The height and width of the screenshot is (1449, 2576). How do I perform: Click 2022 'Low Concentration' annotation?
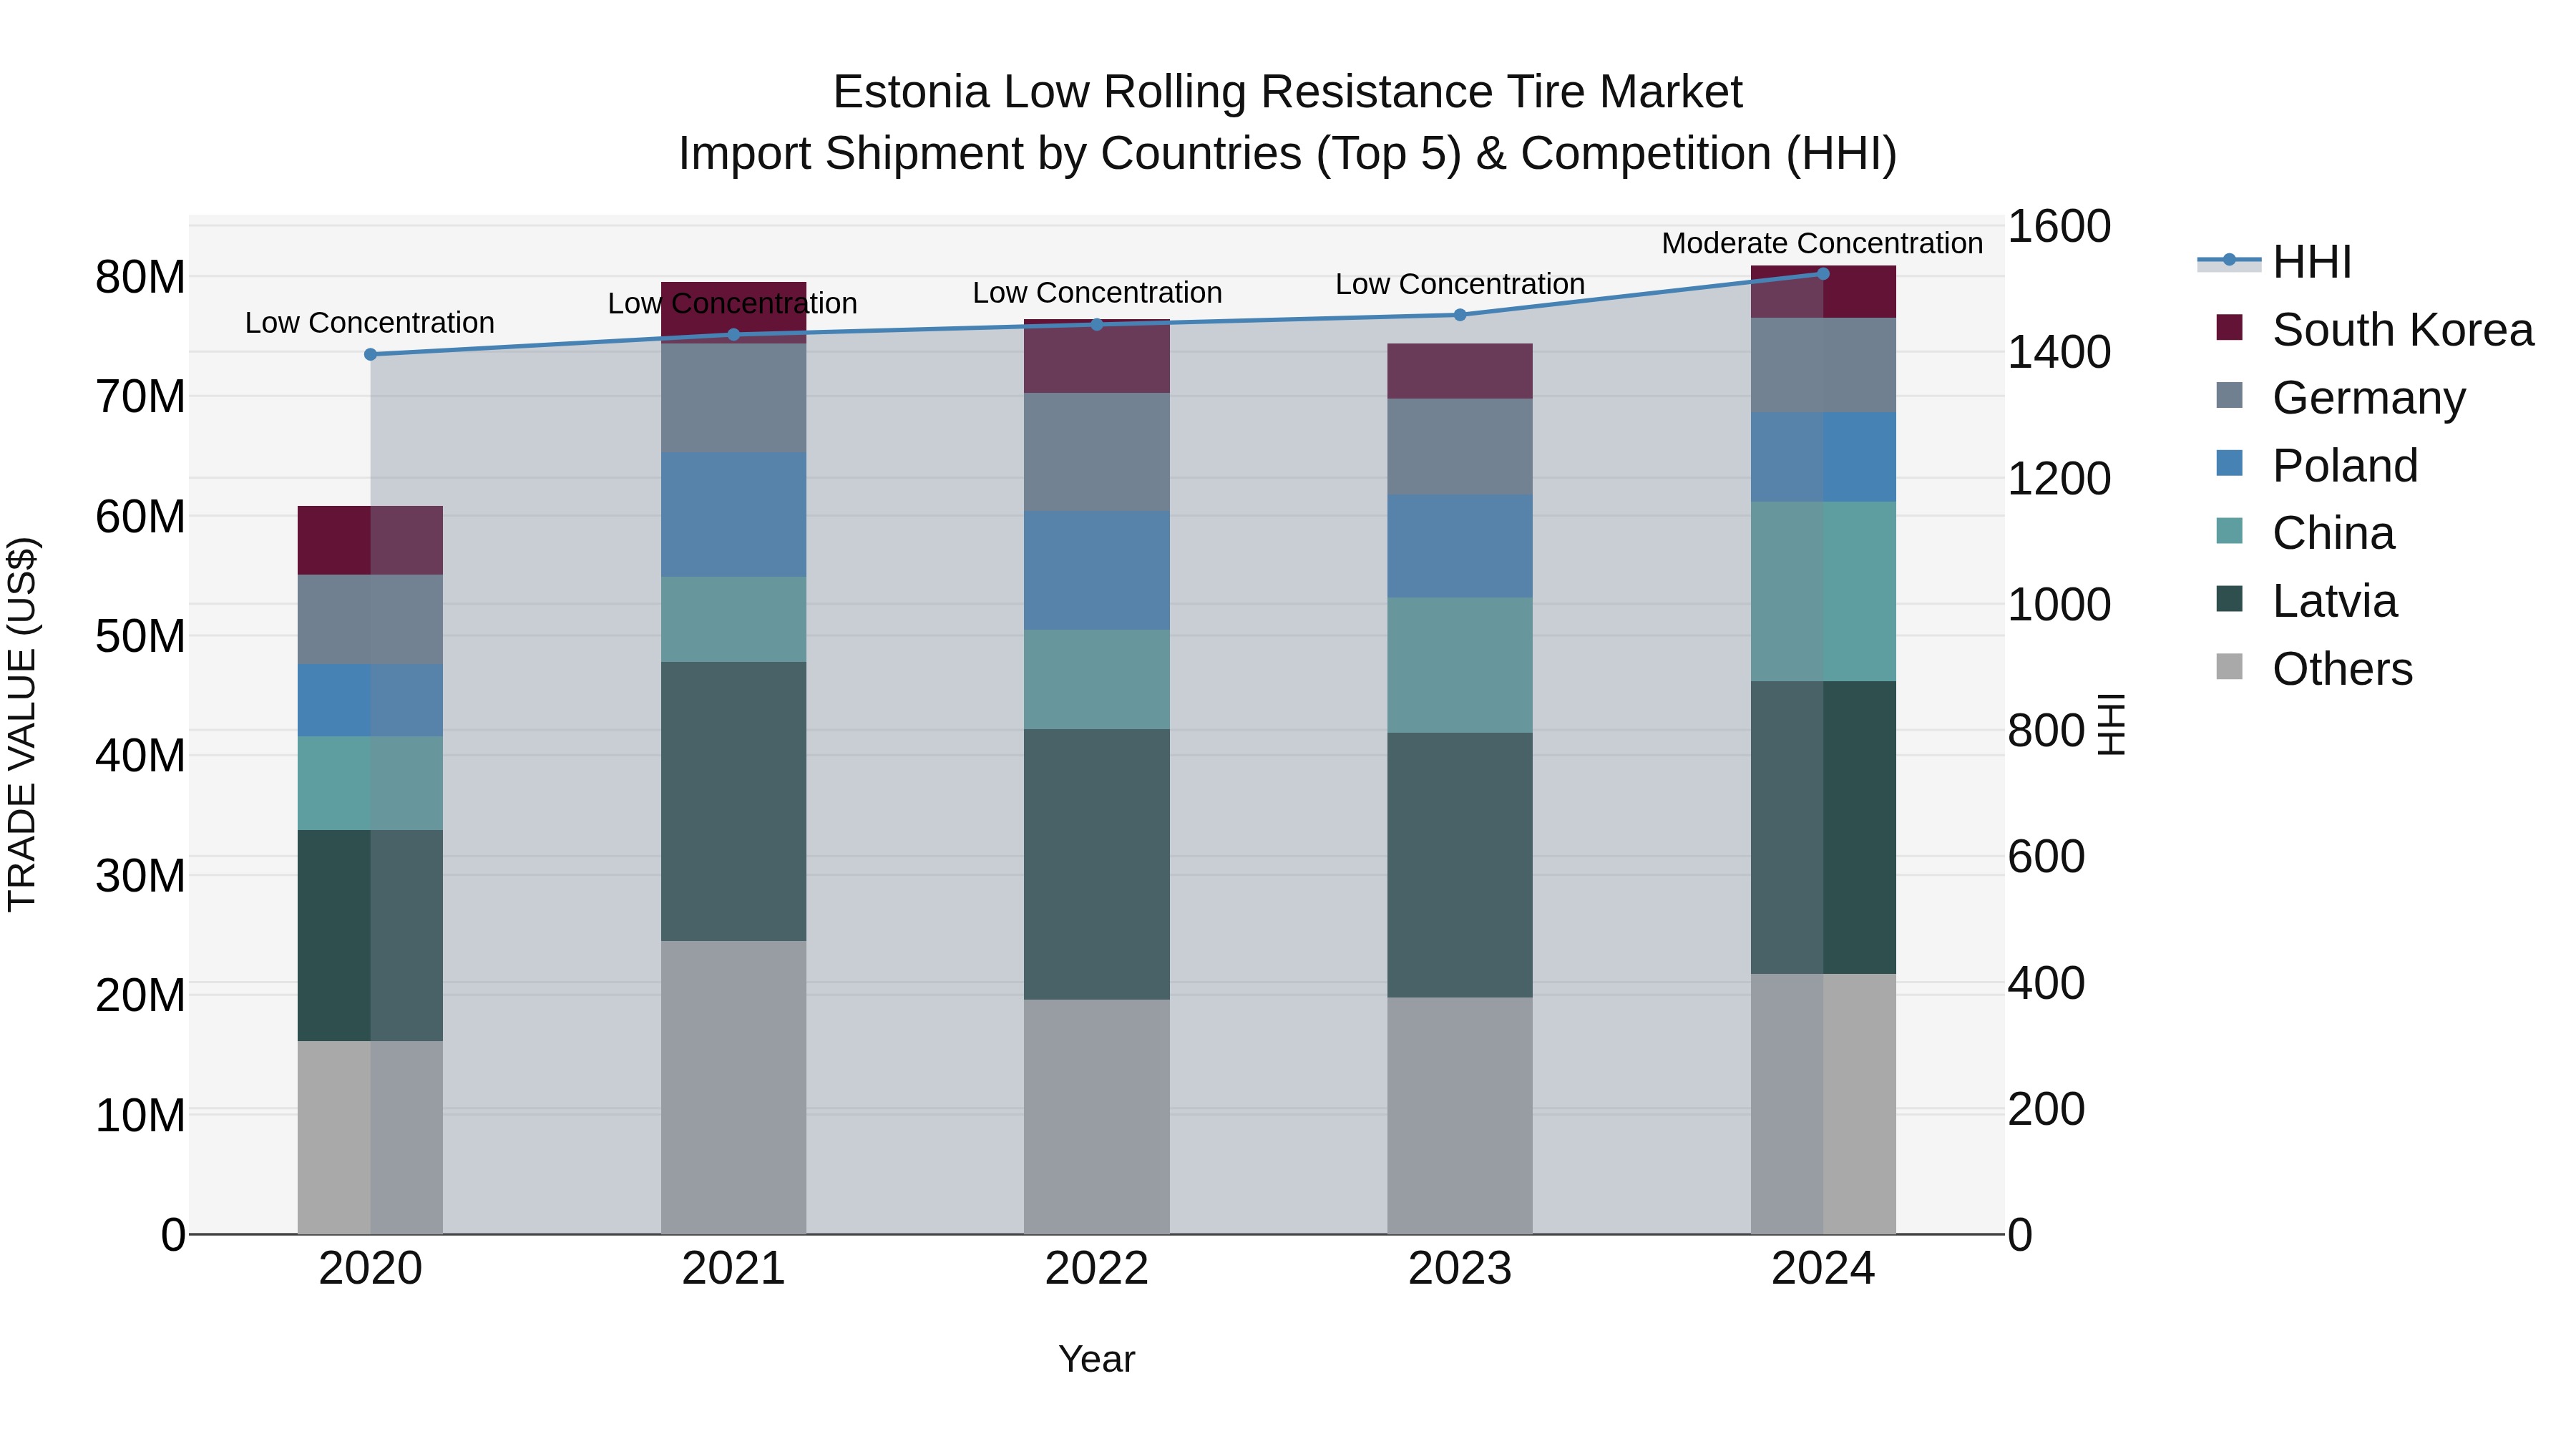pyautogui.click(x=1097, y=293)
